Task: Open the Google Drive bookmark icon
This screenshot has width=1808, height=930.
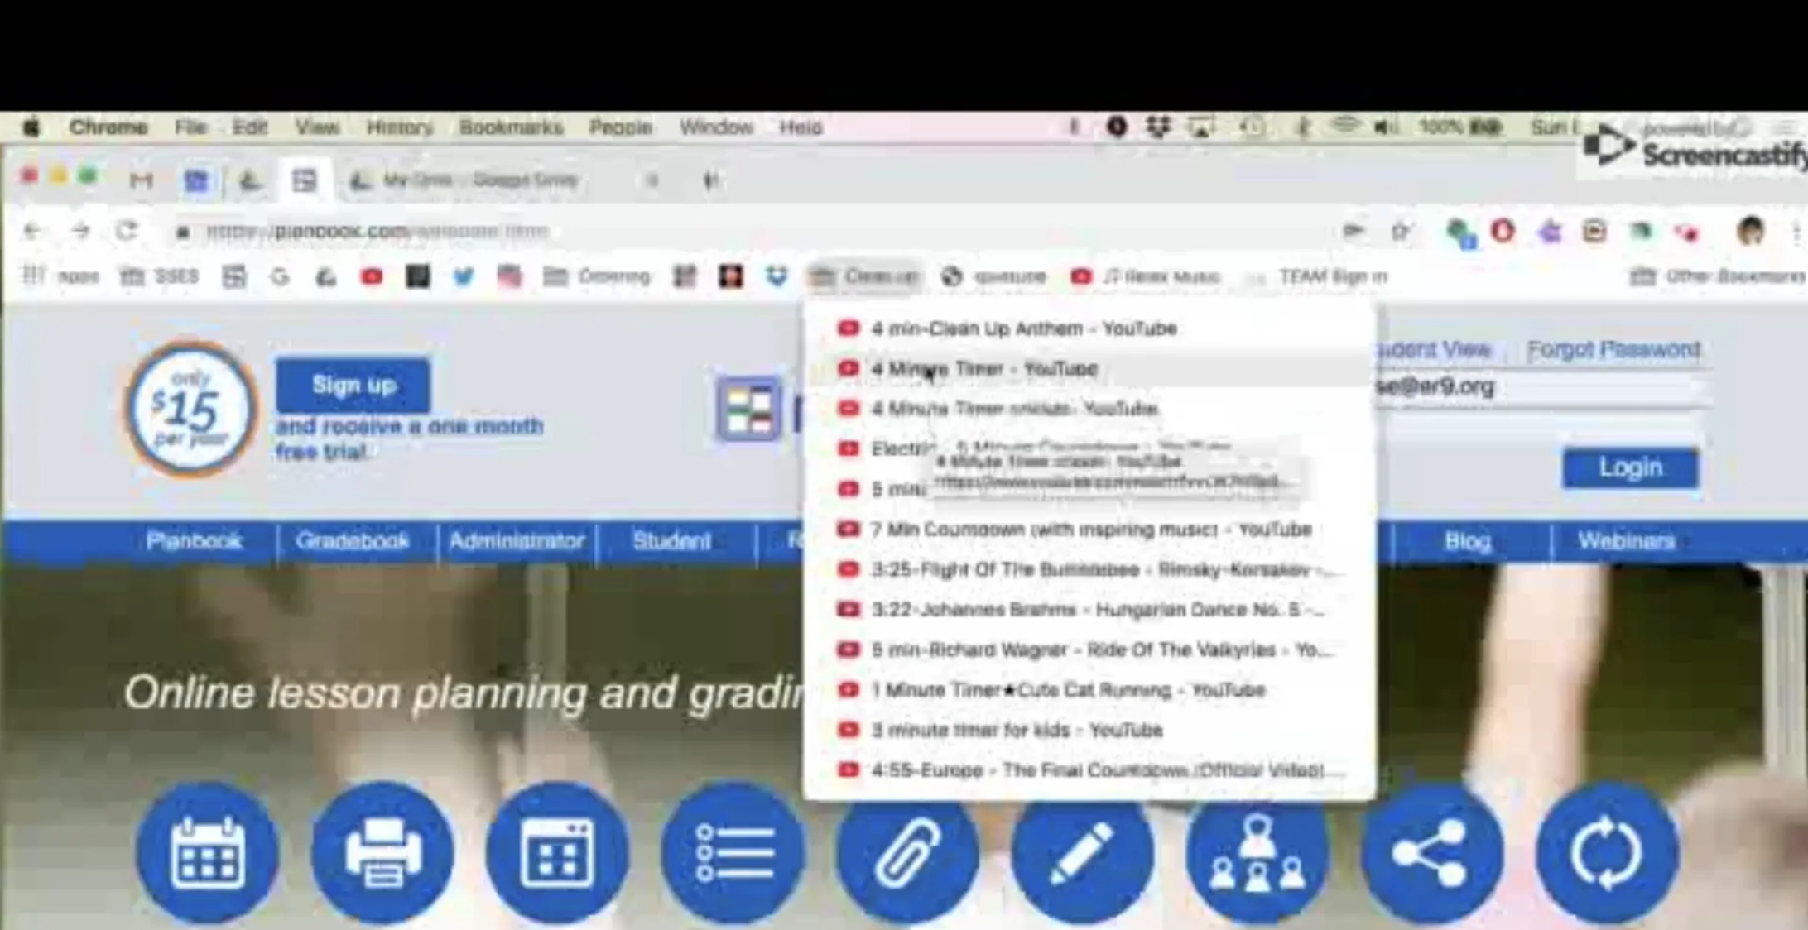Action: coord(325,276)
